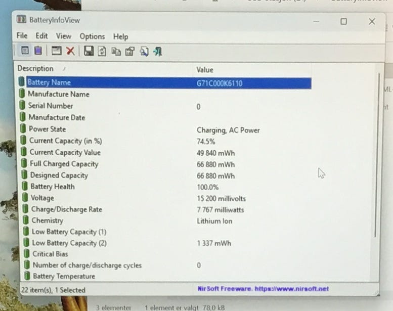Click the 15 200 millivolts value
This screenshot has height=311, width=393.
tap(222, 198)
